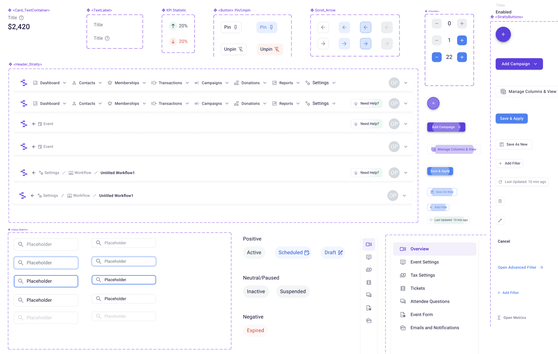558x354 pixels.
Task: Click the Expired status chip
Action: tap(255, 331)
